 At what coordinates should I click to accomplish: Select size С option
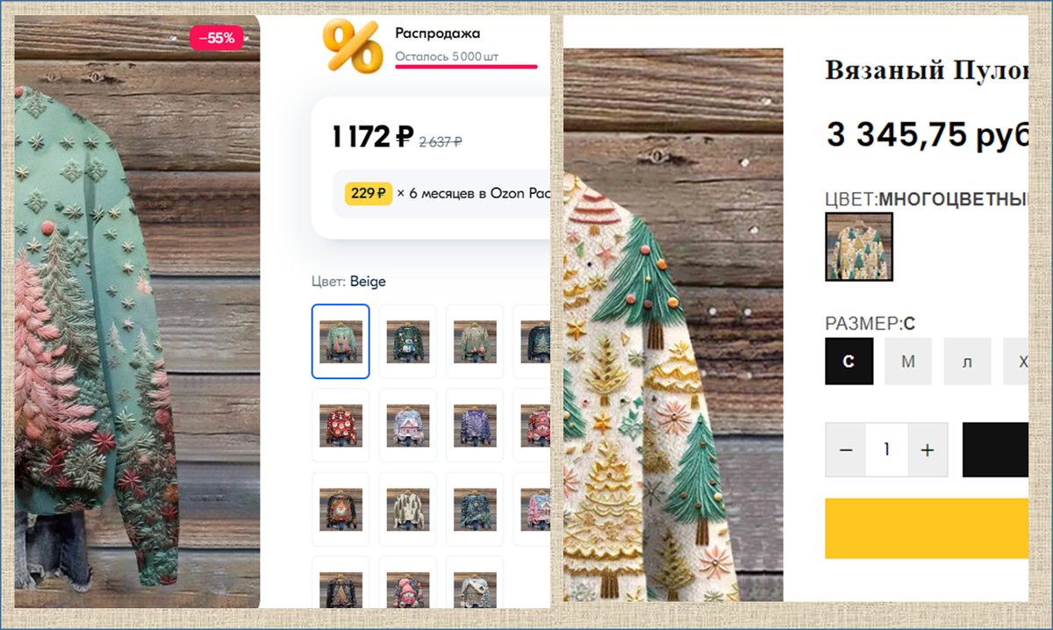point(849,362)
